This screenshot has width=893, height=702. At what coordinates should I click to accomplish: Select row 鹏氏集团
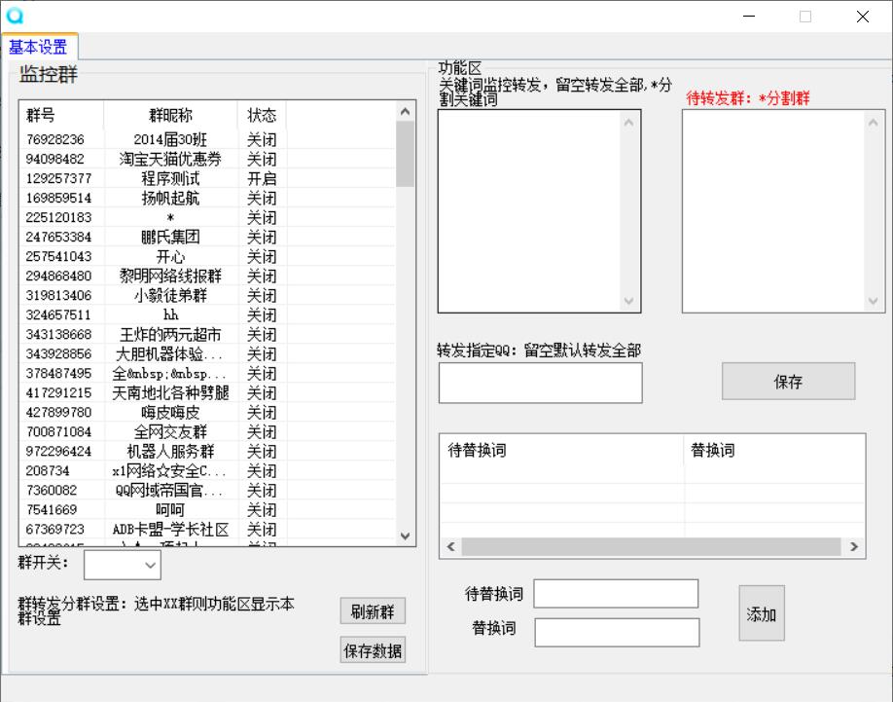[207, 237]
